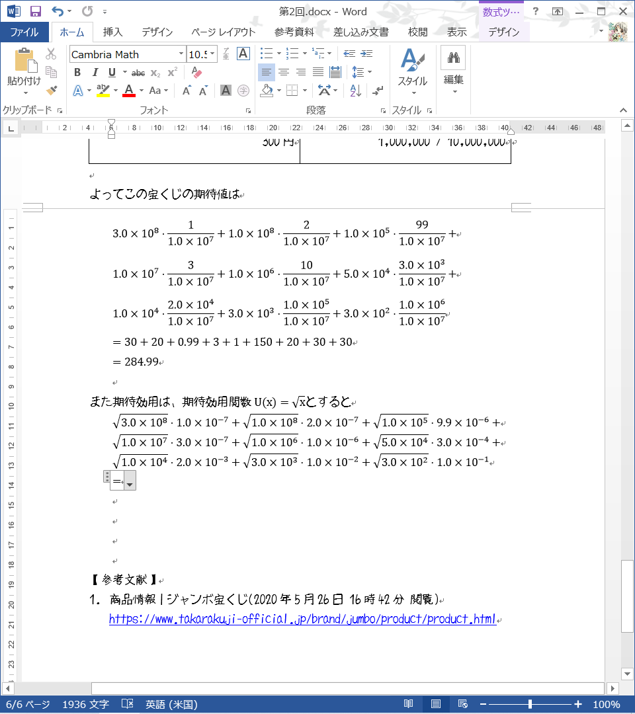The image size is (635, 714).
Task: Show paragraph marks with the pilcrow icon
Action: click(x=377, y=91)
